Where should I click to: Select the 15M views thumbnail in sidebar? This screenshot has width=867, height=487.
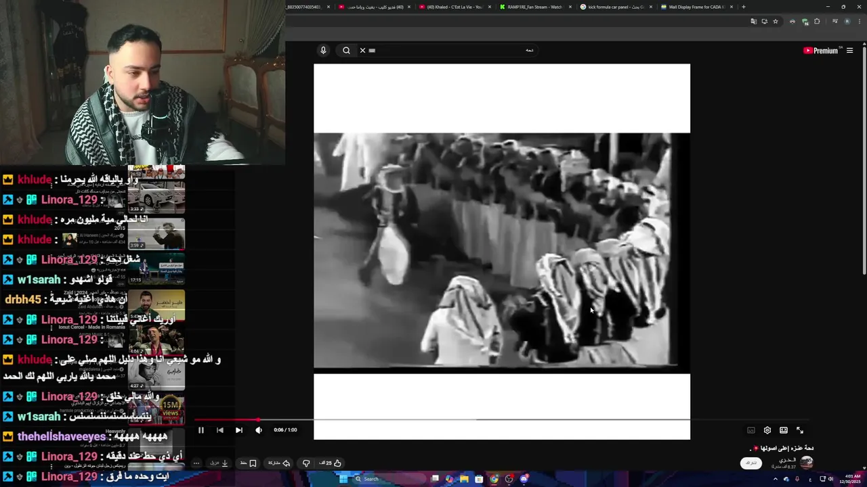point(156,408)
